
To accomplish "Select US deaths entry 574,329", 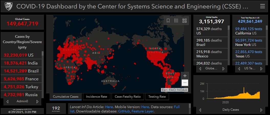I will [211, 31].
